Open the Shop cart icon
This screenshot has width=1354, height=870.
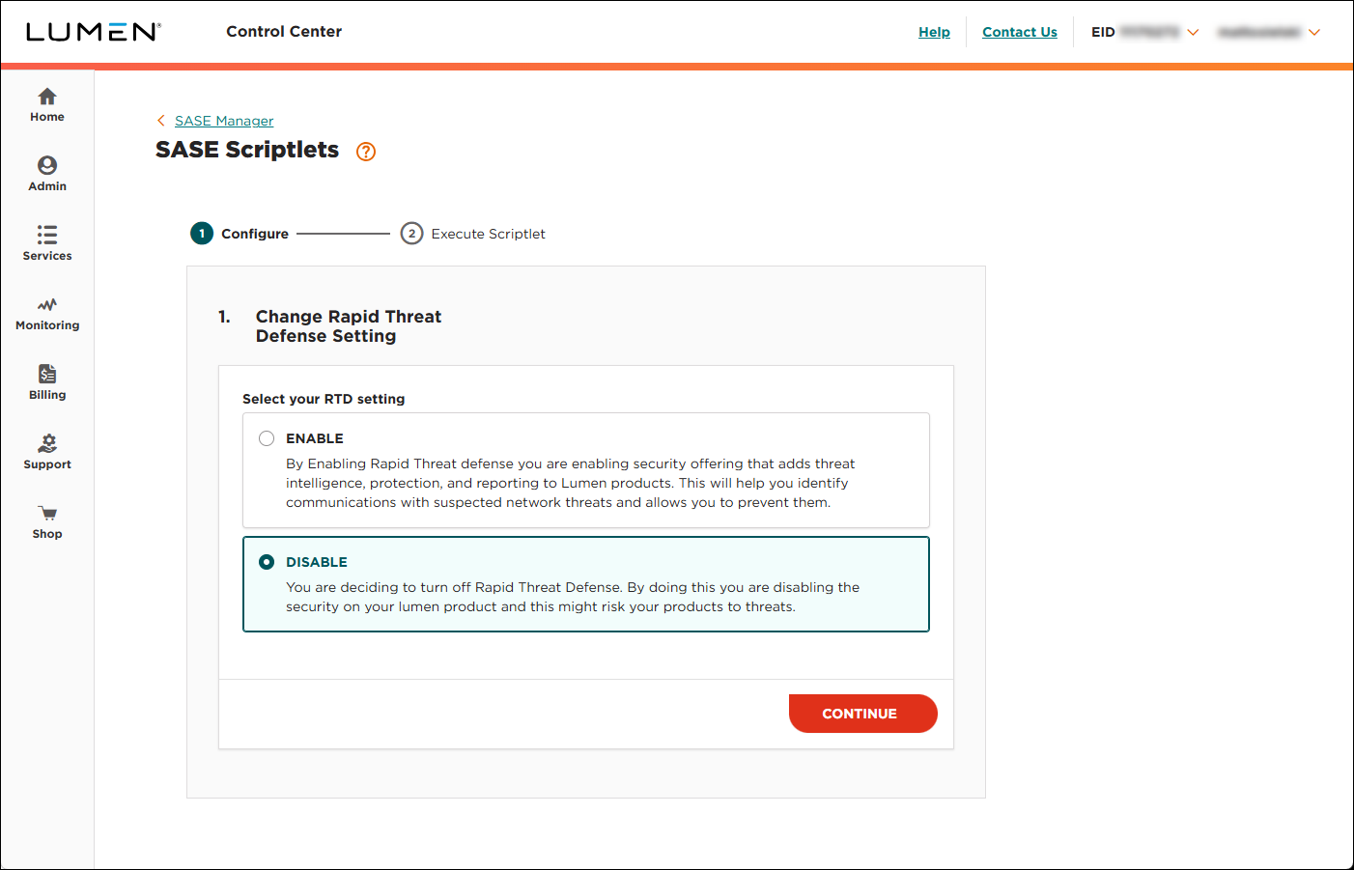47,513
